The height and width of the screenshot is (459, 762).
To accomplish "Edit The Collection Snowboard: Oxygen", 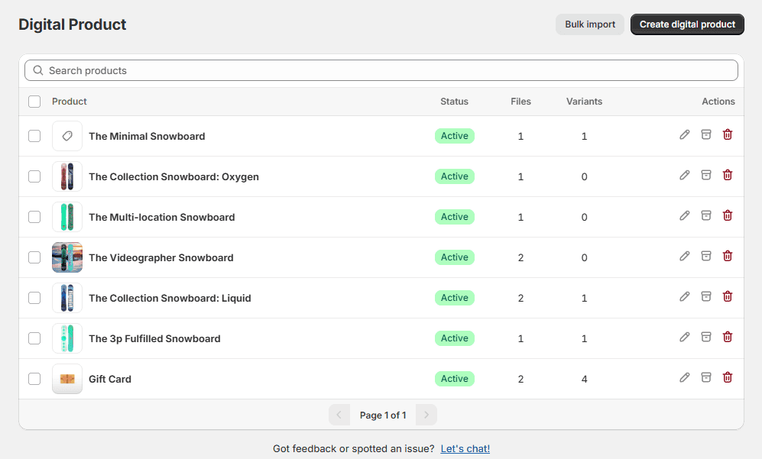I will pyautogui.click(x=685, y=175).
